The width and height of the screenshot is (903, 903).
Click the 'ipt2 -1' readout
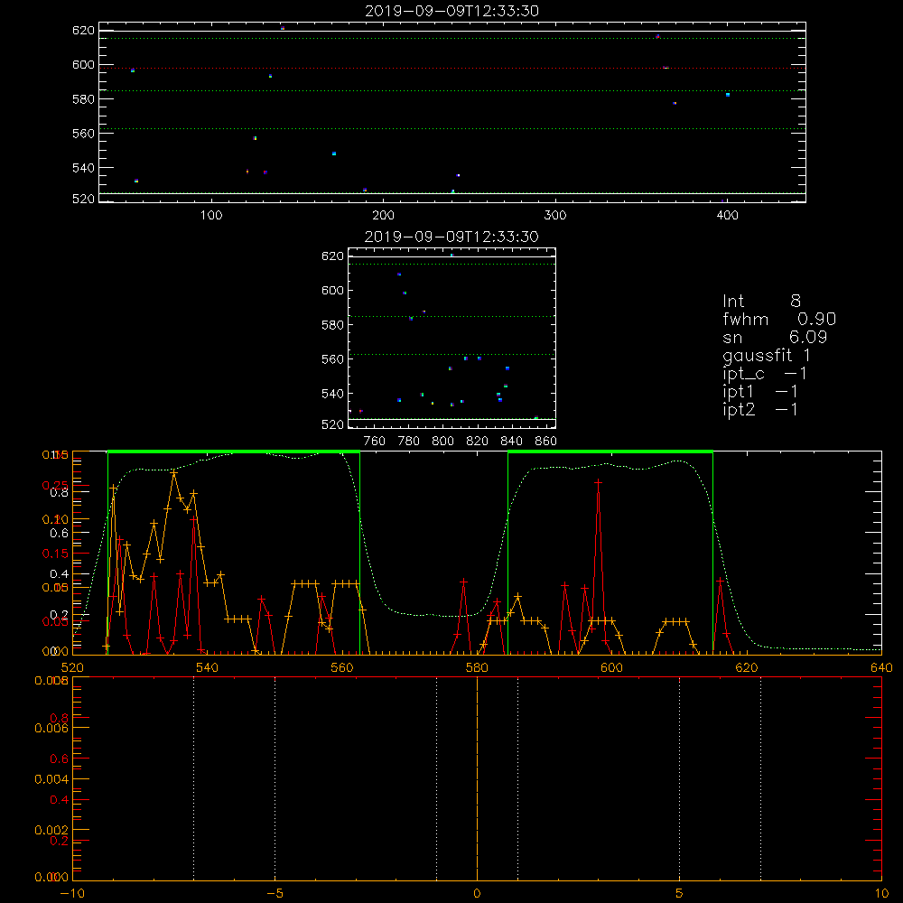[760, 409]
